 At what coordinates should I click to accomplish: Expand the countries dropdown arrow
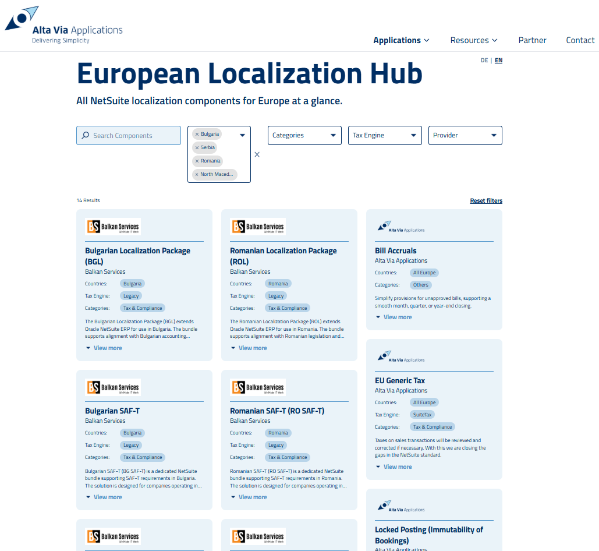(x=242, y=135)
